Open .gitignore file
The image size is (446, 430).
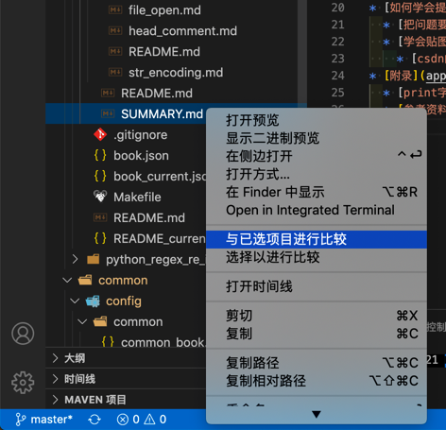coord(141,134)
